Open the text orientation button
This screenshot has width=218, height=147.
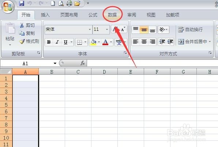point(163,30)
